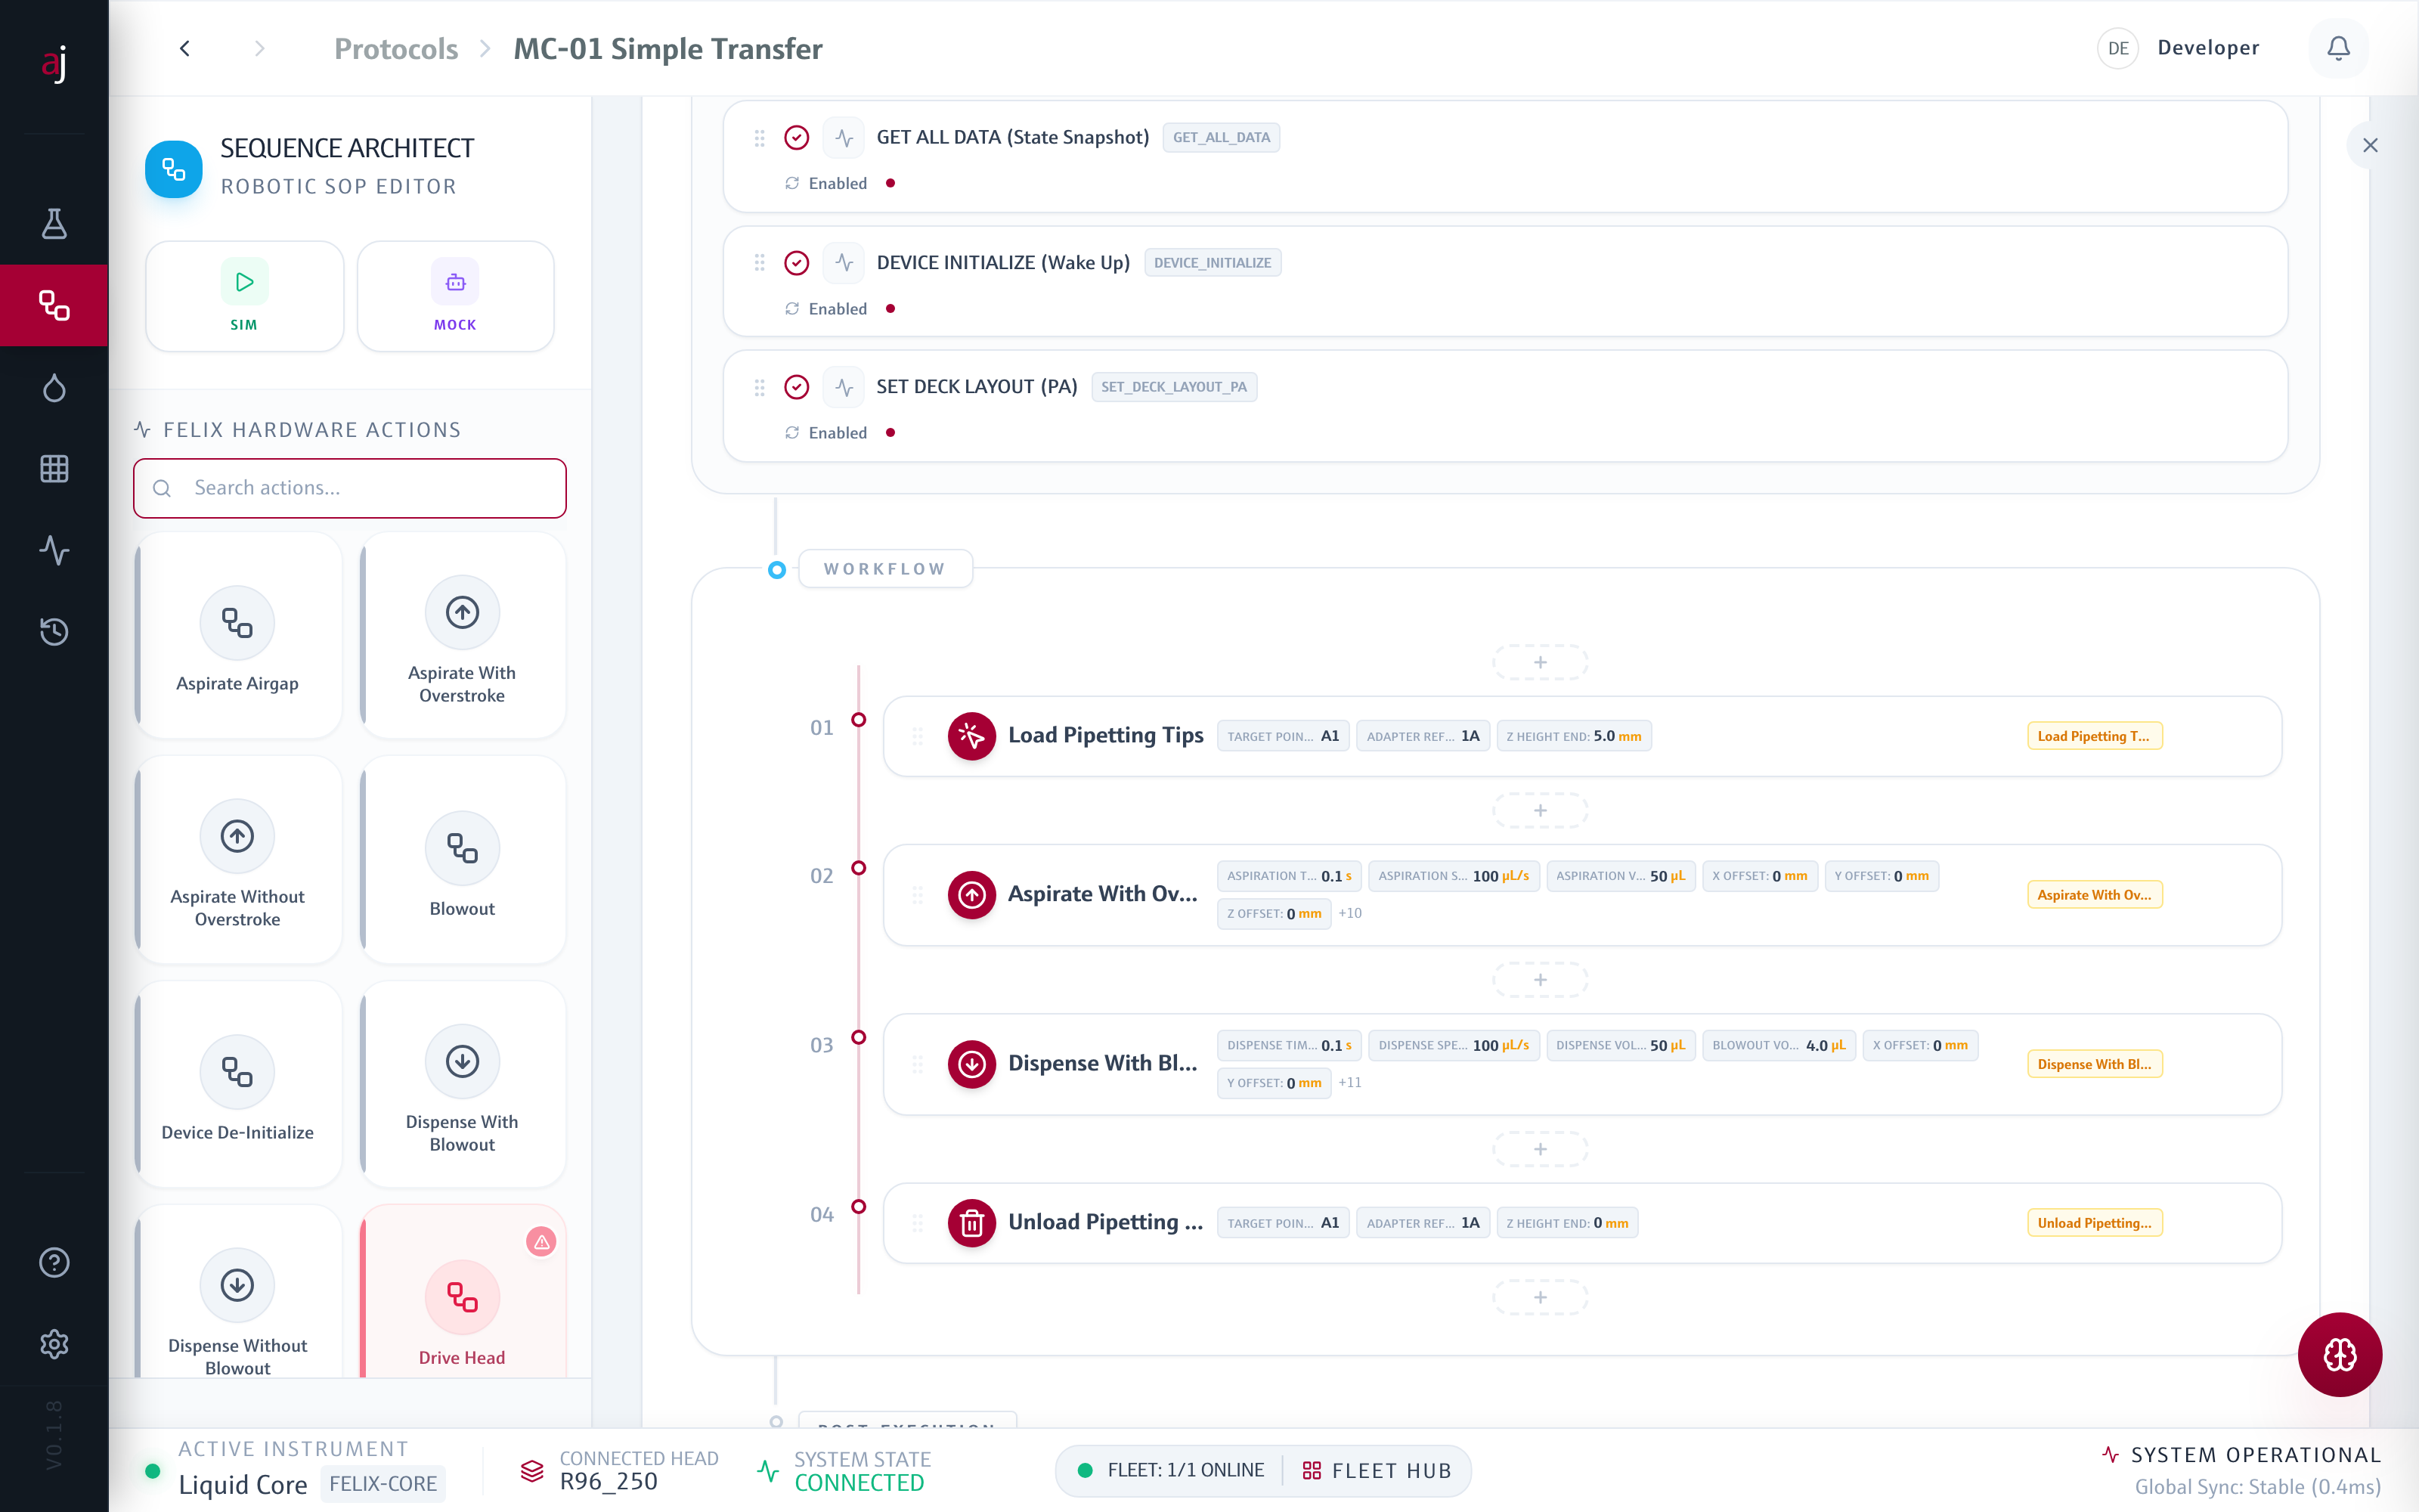Focus the Search actions field
The image size is (2419, 1512).
[350, 488]
